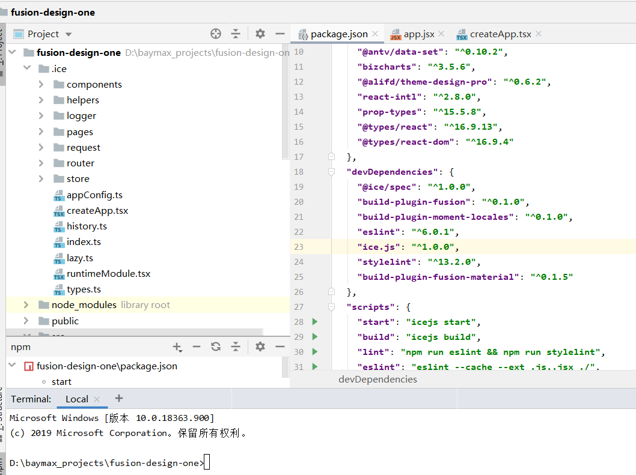Collapse the .ice folder
Viewport: 636px width, 475px height.
point(26,68)
